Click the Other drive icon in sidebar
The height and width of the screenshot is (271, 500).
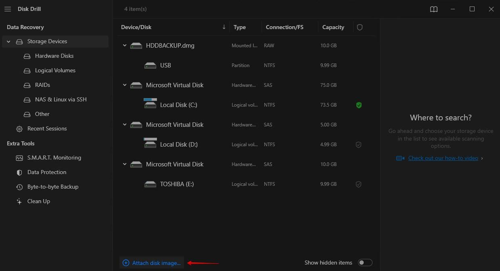click(27, 114)
